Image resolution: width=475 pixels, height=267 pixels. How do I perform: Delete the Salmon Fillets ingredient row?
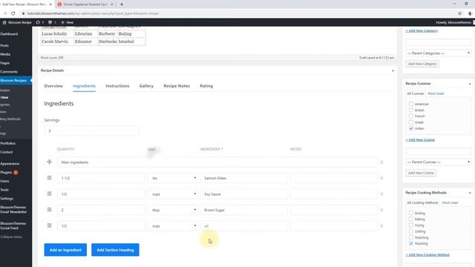click(x=381, y=178)
